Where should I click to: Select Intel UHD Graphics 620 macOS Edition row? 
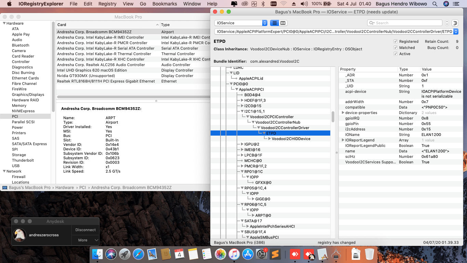[x=133, y=70]
